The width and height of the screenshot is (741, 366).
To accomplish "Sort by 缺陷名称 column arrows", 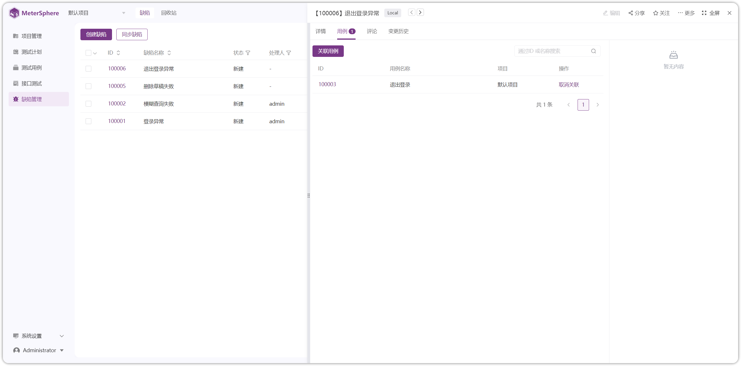I will point(169,53).
